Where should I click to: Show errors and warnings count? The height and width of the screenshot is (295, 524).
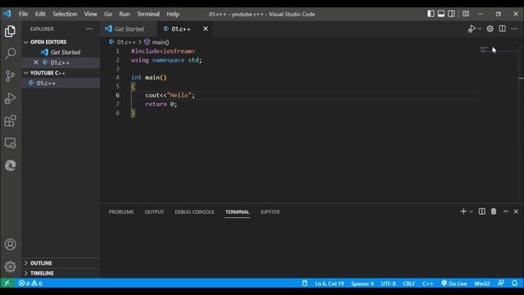(x=30, y=284)
